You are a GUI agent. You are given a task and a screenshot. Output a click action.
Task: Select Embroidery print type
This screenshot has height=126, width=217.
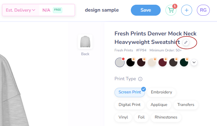tap(161, 92)
